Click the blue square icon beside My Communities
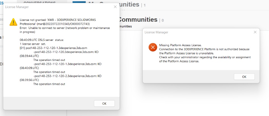This screenshot has width=269, height=116. point(79,3)
